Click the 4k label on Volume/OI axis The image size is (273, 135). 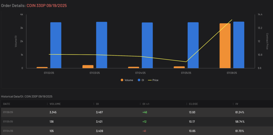coord(22,15)
